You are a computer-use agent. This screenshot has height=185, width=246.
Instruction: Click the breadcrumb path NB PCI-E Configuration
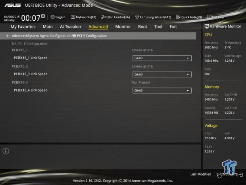pyautogui.click(x=89, y=36)
